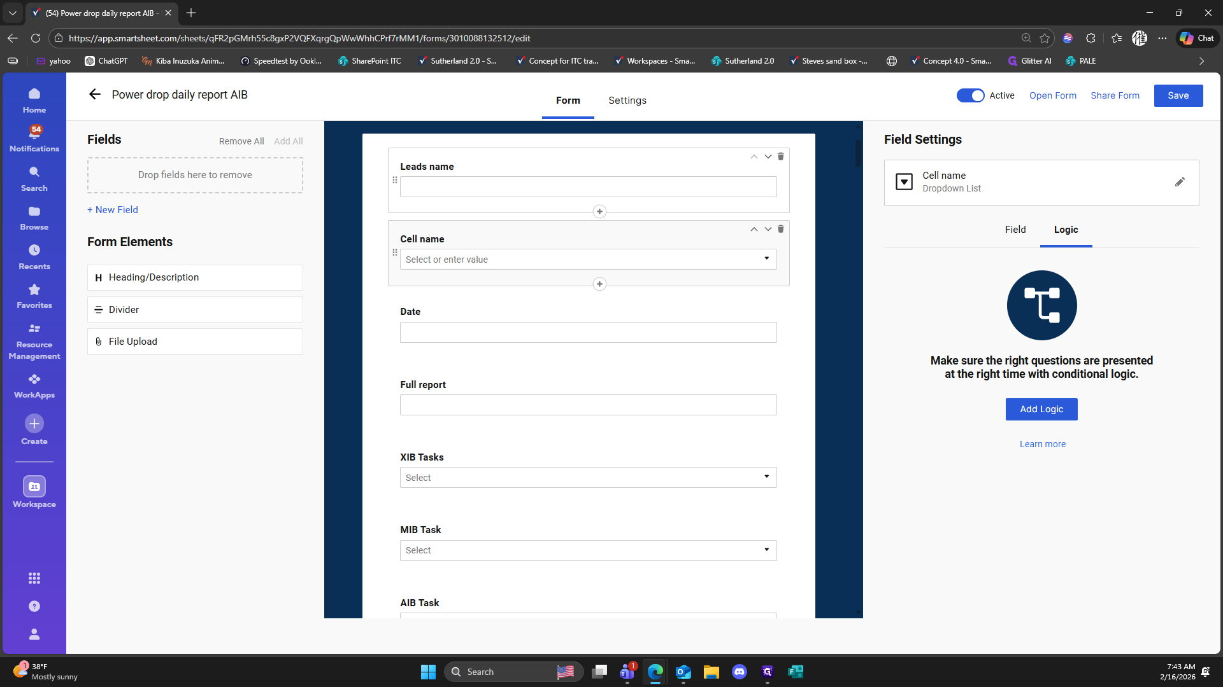The height and width of the screenshot is (687, 1223).
Task: Click the Add Logic button
Action: [1041, 409]
